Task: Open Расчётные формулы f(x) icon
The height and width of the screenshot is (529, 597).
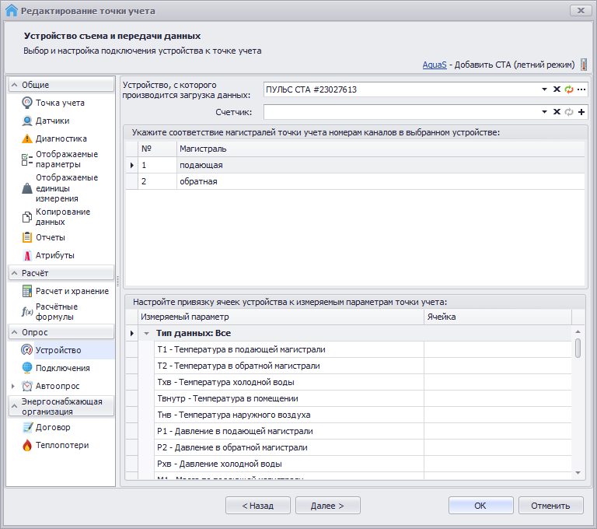Action: coord(27,312)
